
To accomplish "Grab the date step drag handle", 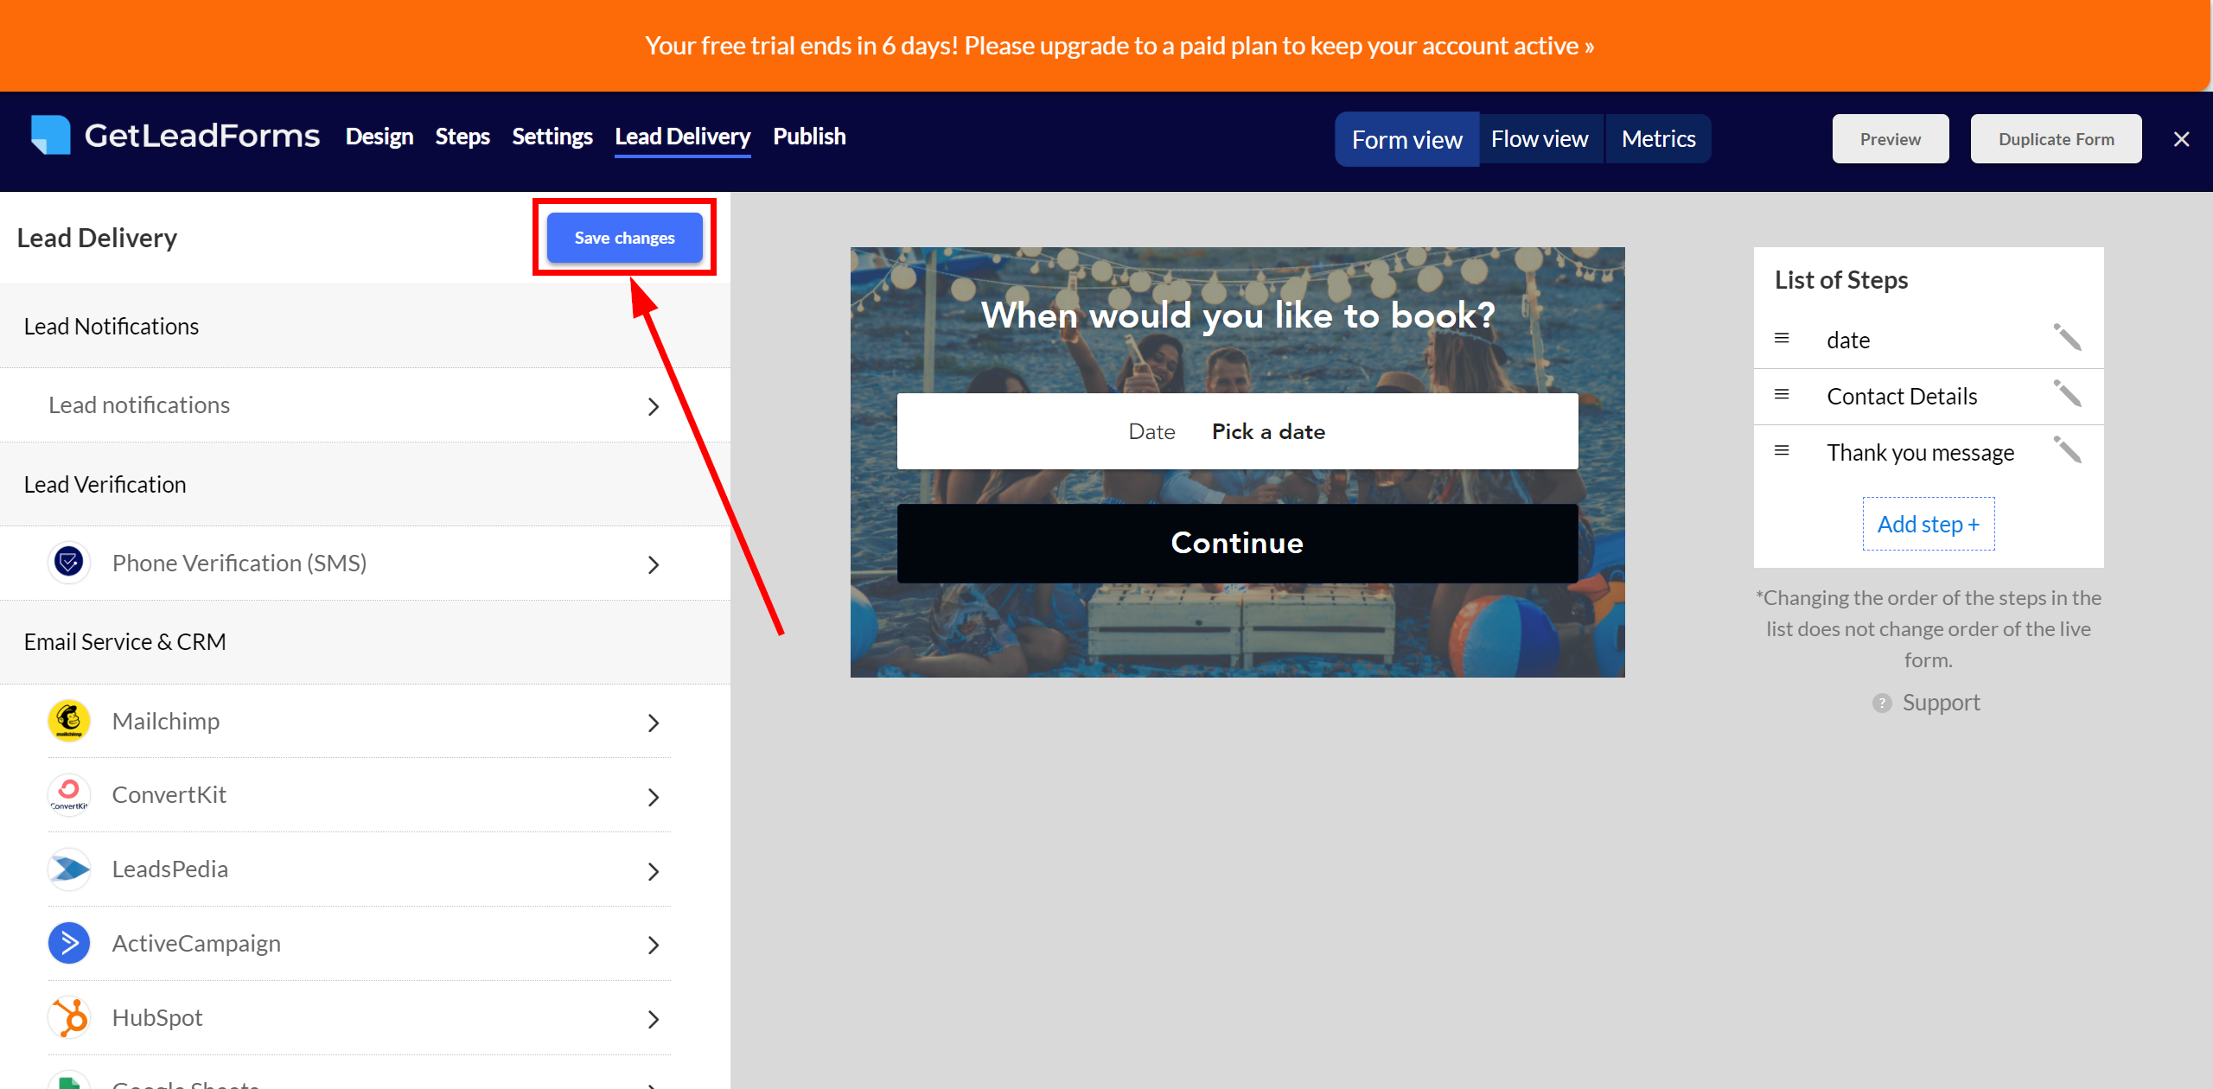I will (x=1782, y=338).
